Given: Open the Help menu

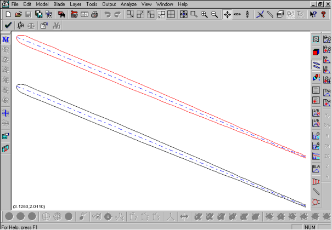Looking at the screenshot, I should click(x=183, y=4).
